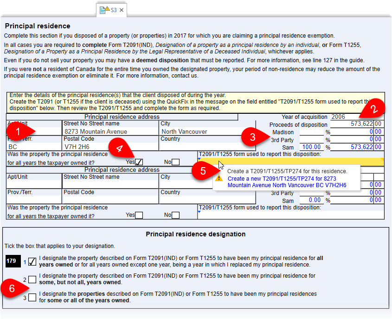Edit the City field North Vancouver

click(x=207, y=131)
